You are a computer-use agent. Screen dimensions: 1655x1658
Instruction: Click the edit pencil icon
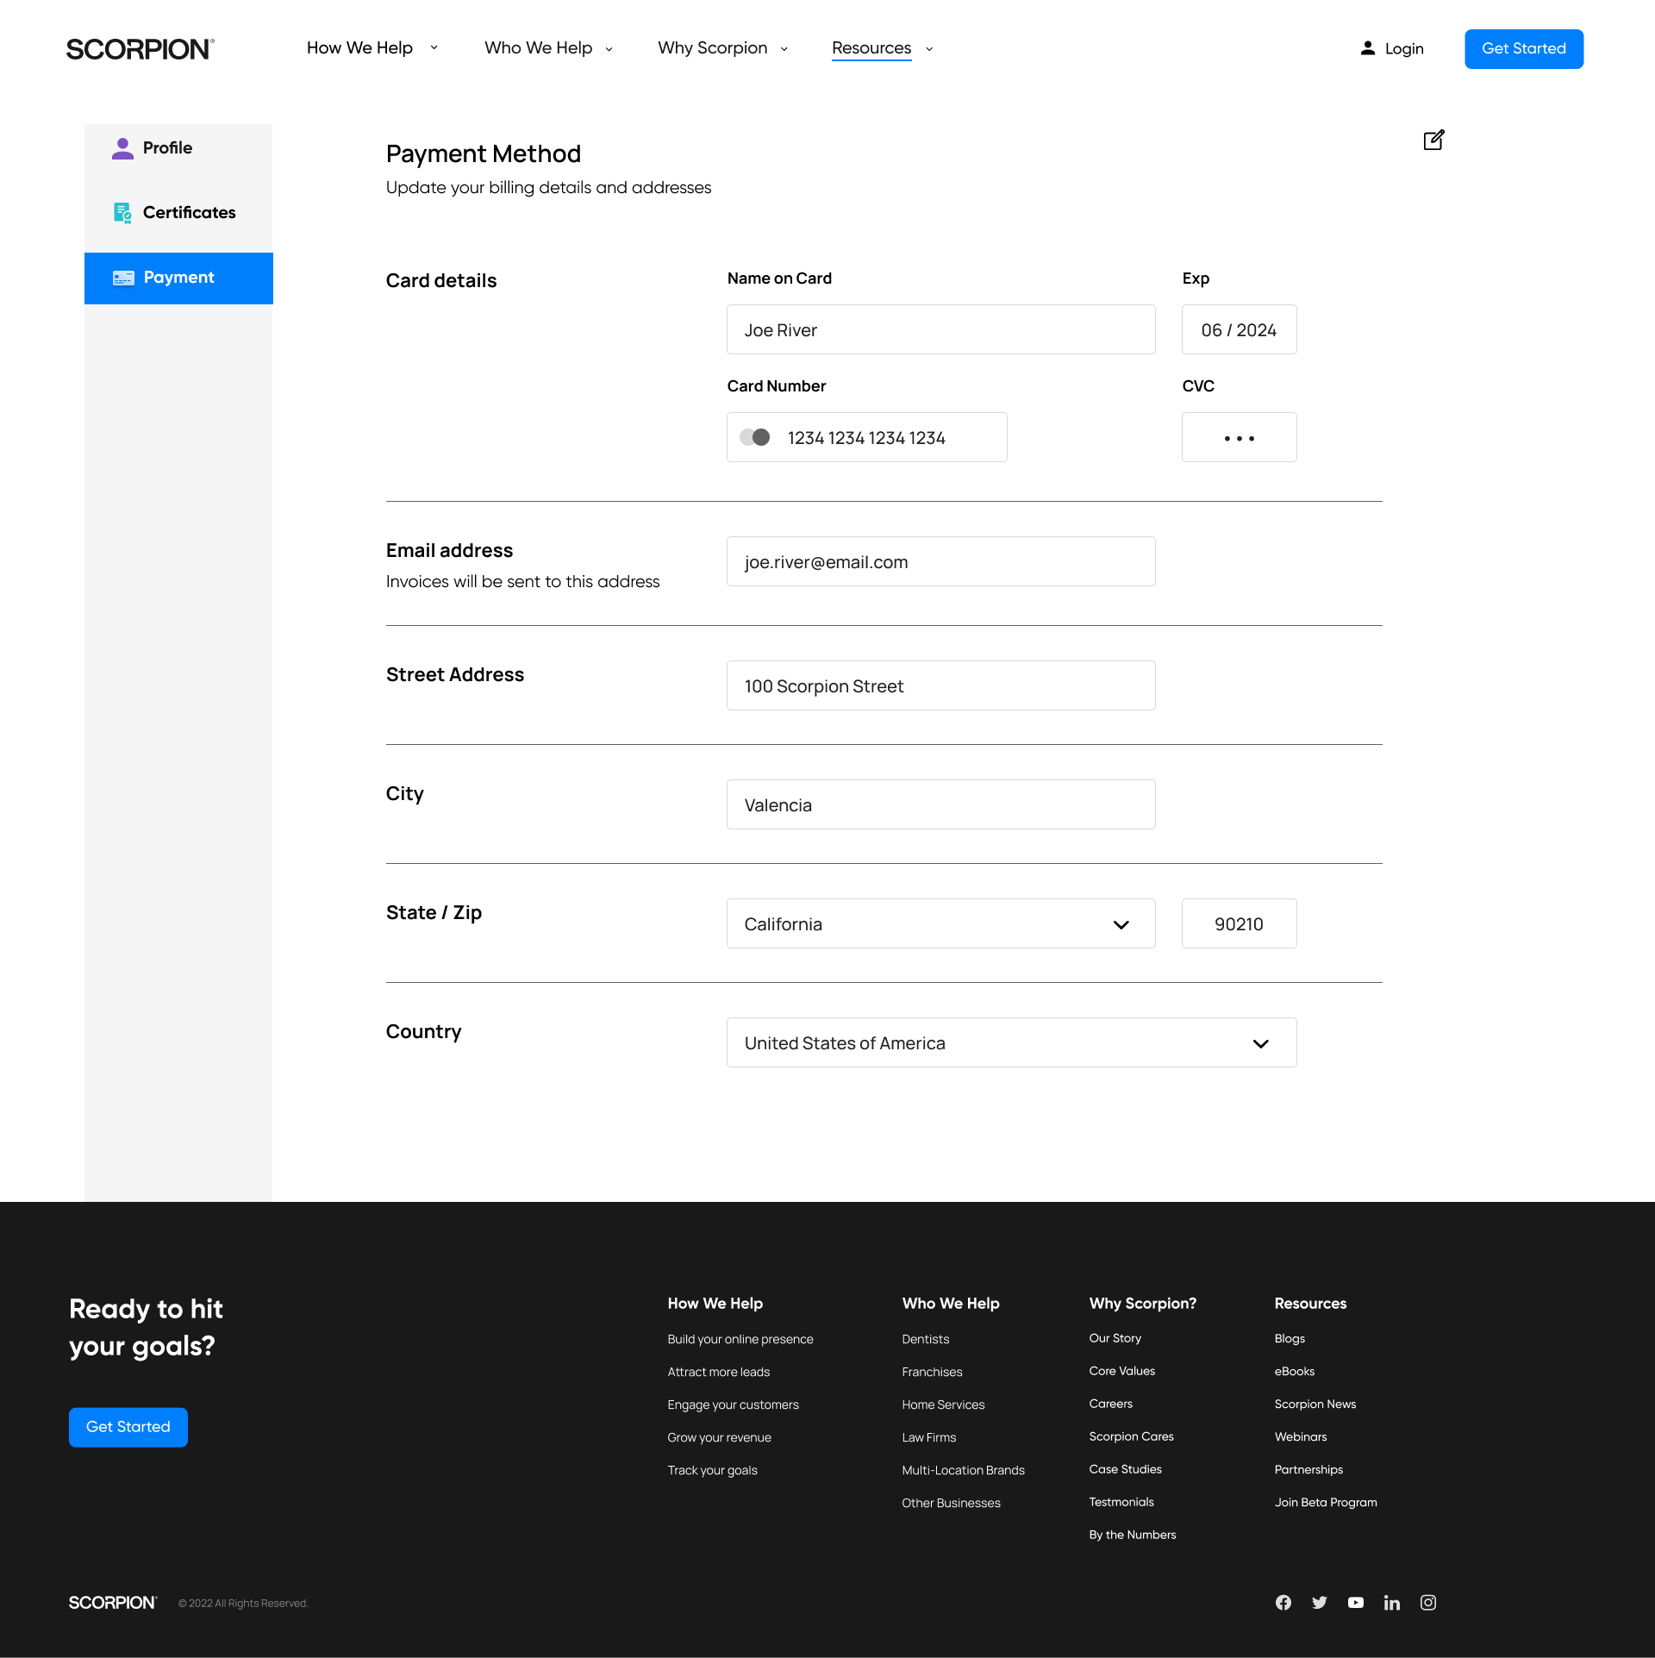[x=1433, y=141]
